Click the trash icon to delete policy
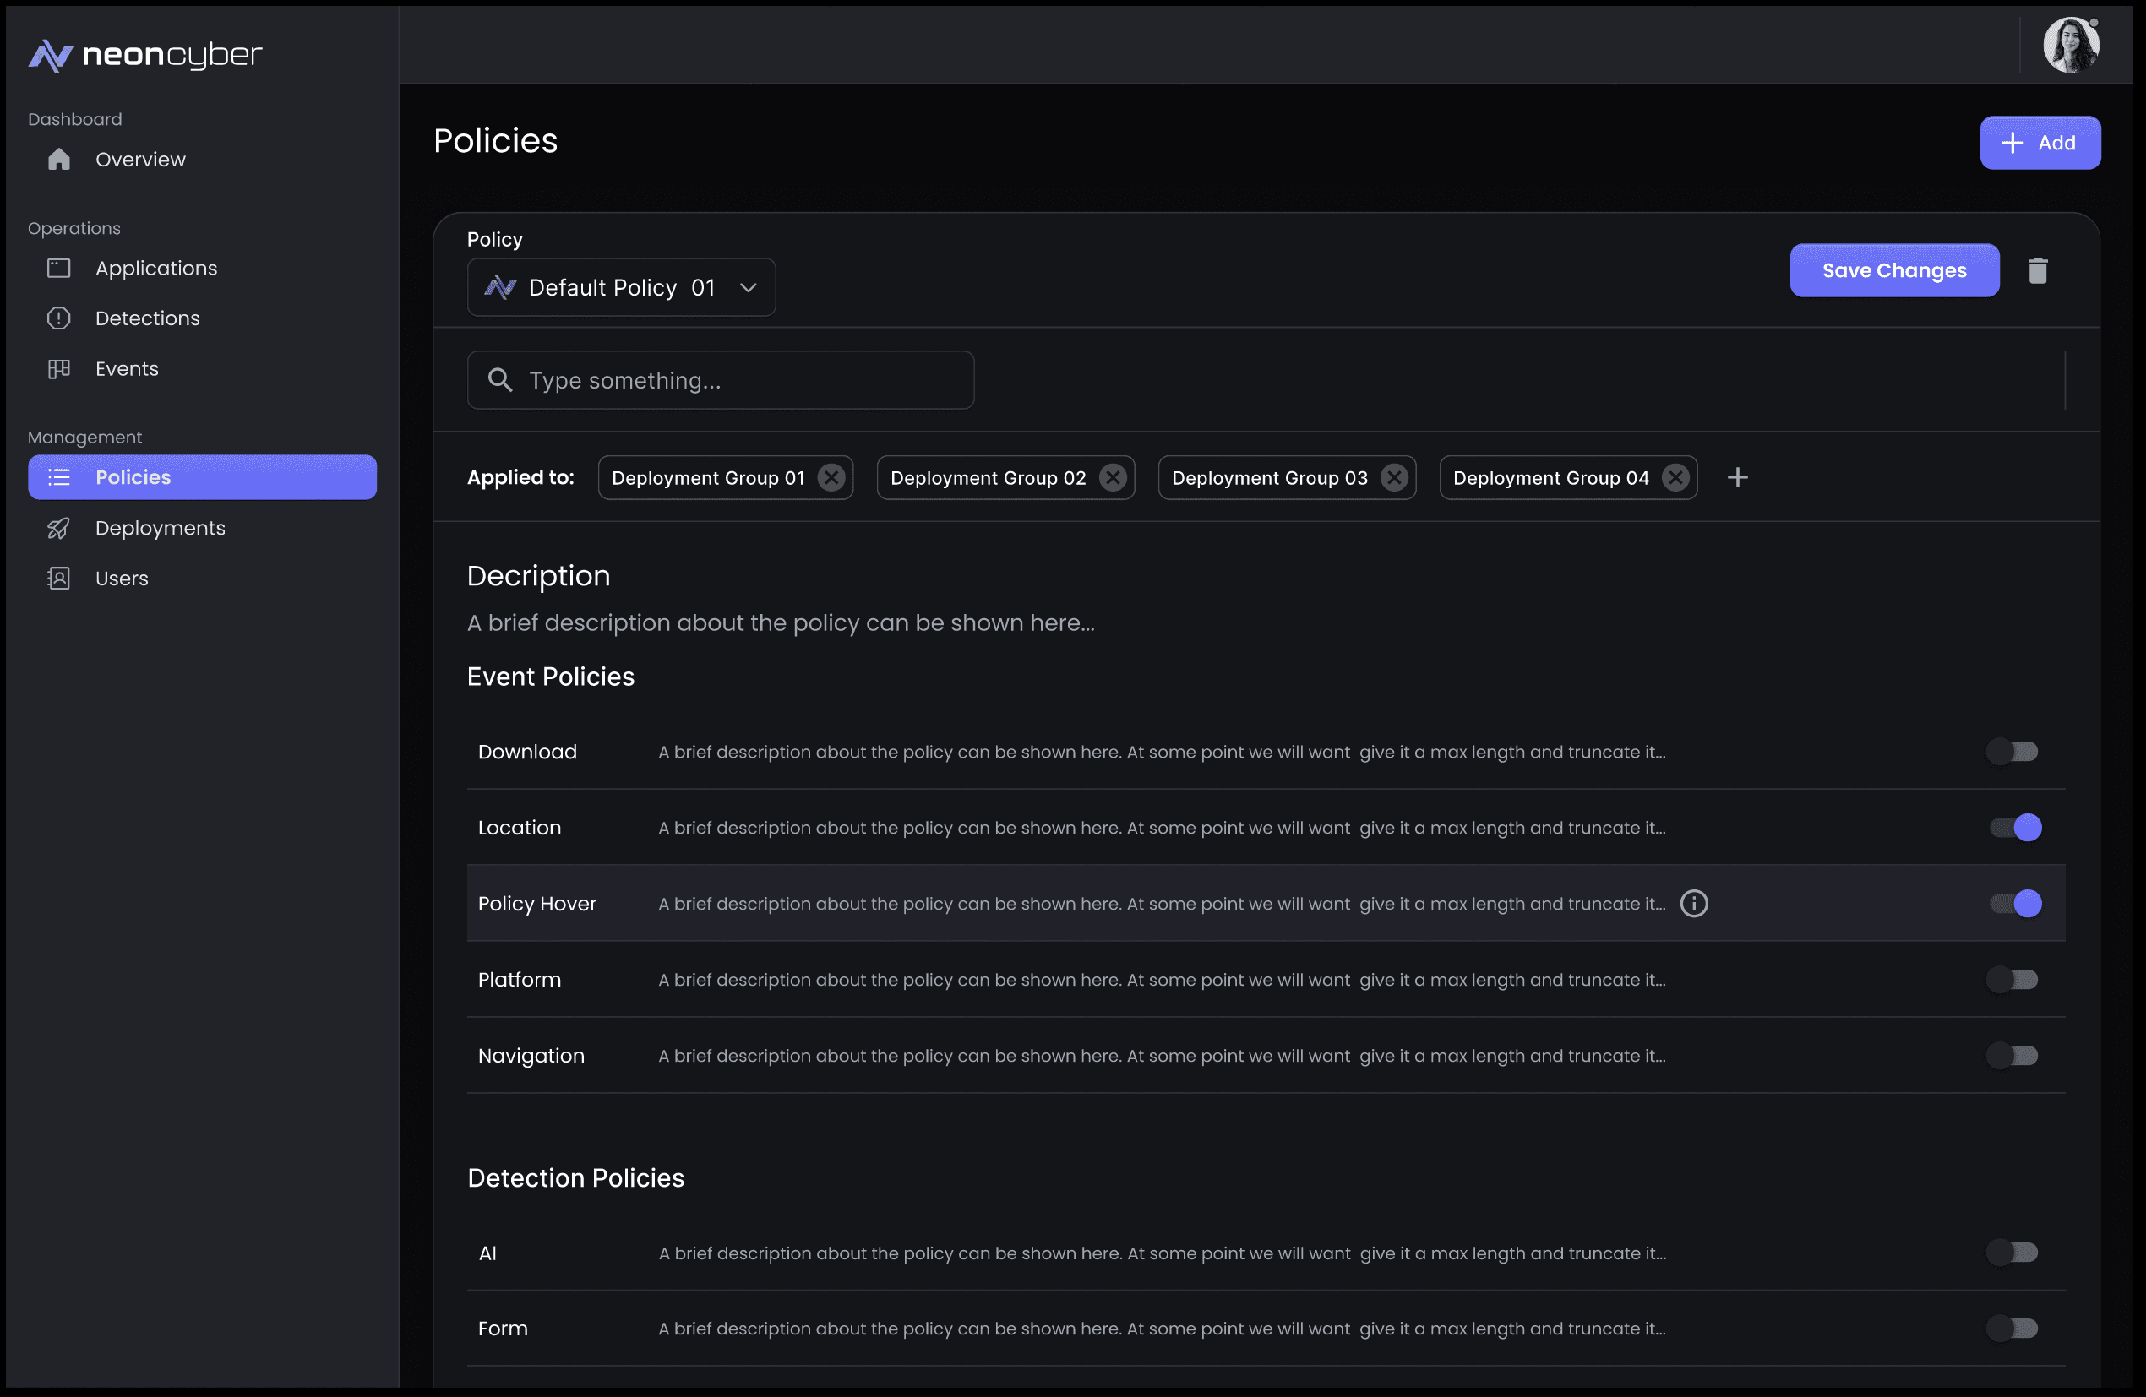The image size is (2146, 1397). coord(2037,270)
